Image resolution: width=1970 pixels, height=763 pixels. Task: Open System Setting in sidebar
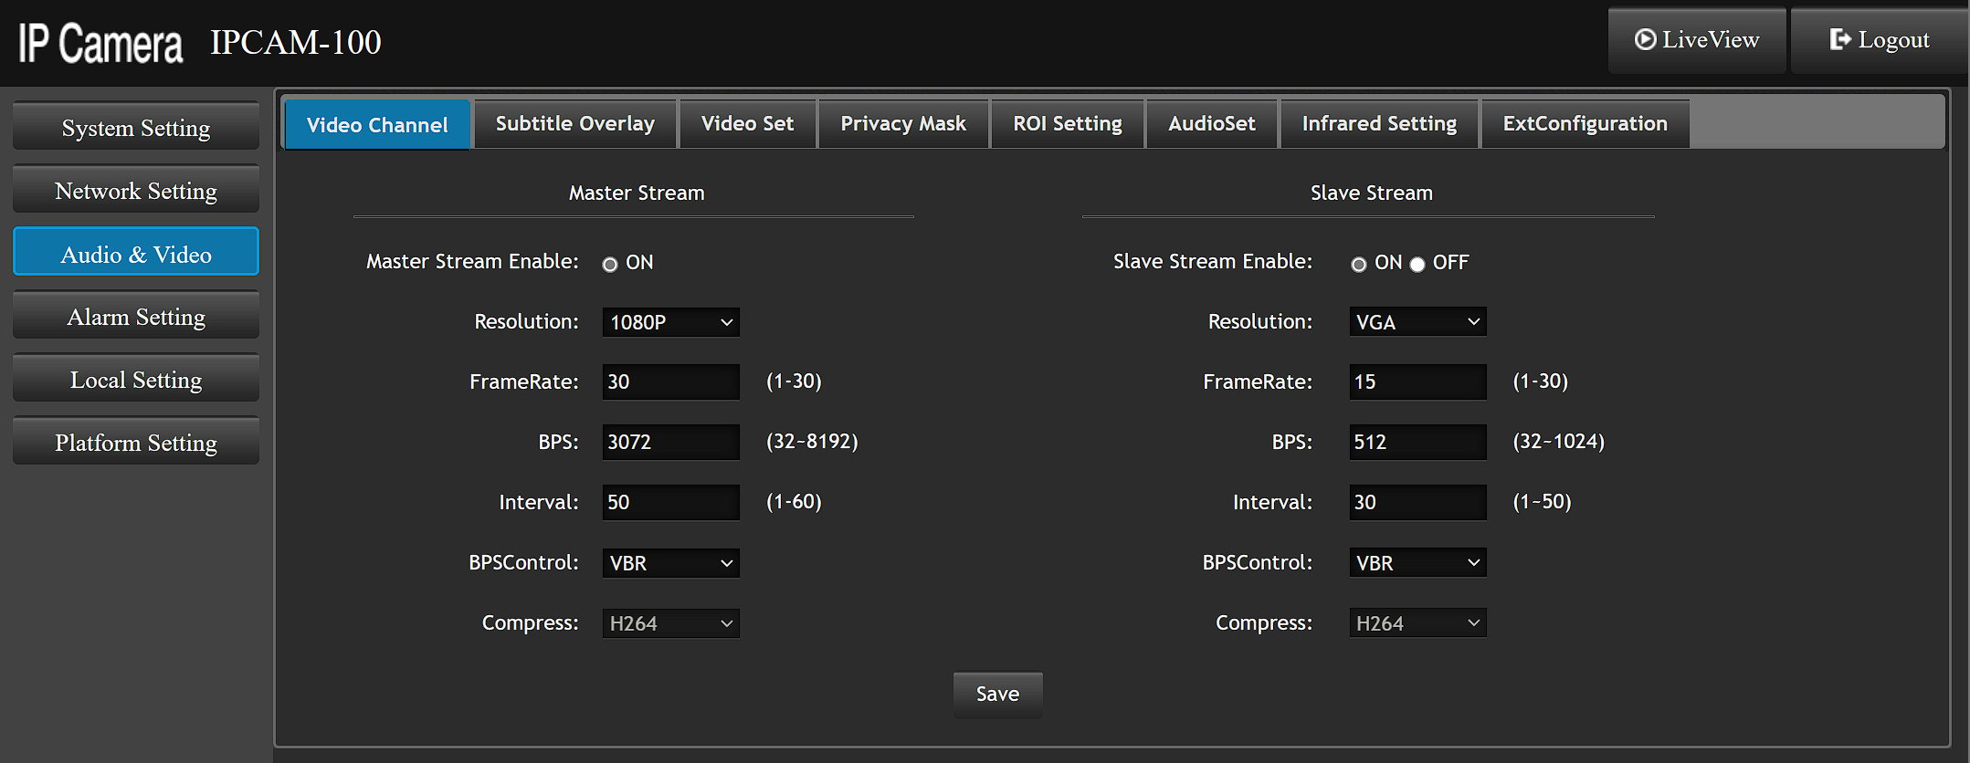click(x=136, y=127)
